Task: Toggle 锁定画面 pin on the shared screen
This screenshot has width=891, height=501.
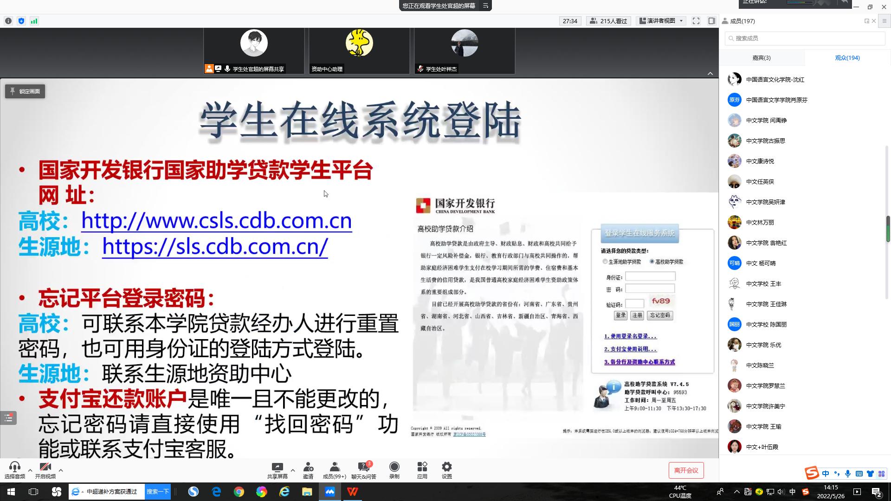Action: (x=25, y=91)
